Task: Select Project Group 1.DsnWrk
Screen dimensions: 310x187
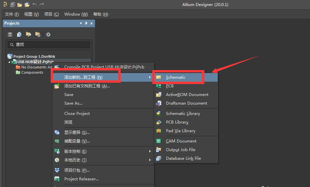Action: 34,56
